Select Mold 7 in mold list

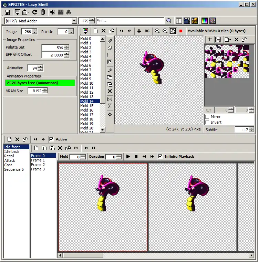pyautogui.click(x=90, y=70)
